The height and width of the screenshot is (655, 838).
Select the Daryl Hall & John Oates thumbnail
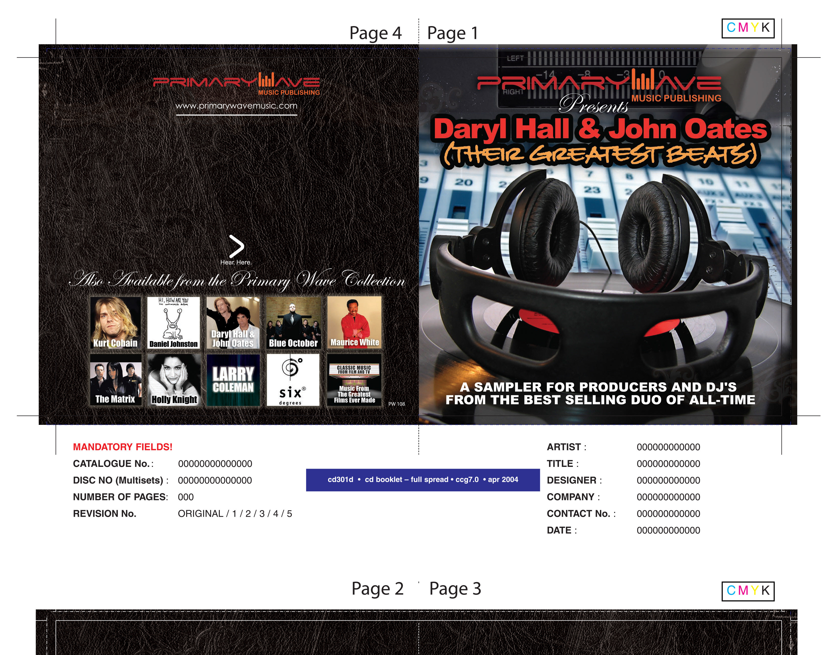(x=233, y=323)
